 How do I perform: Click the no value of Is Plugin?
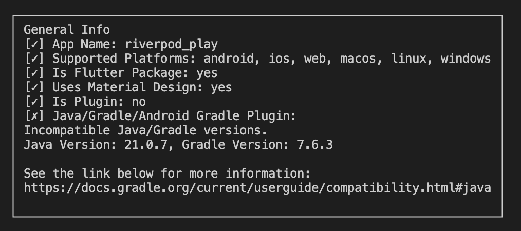(x=139, y=102)
